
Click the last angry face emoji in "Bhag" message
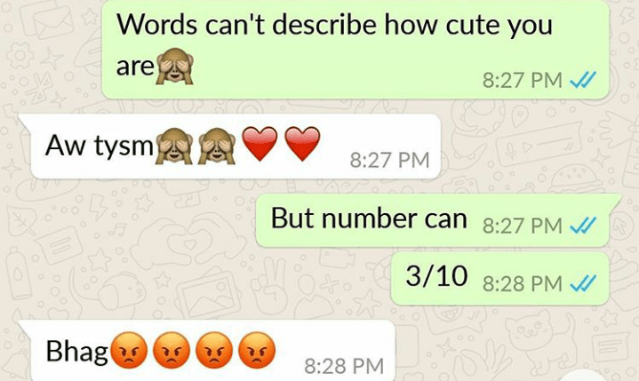(x=257, y=350)
